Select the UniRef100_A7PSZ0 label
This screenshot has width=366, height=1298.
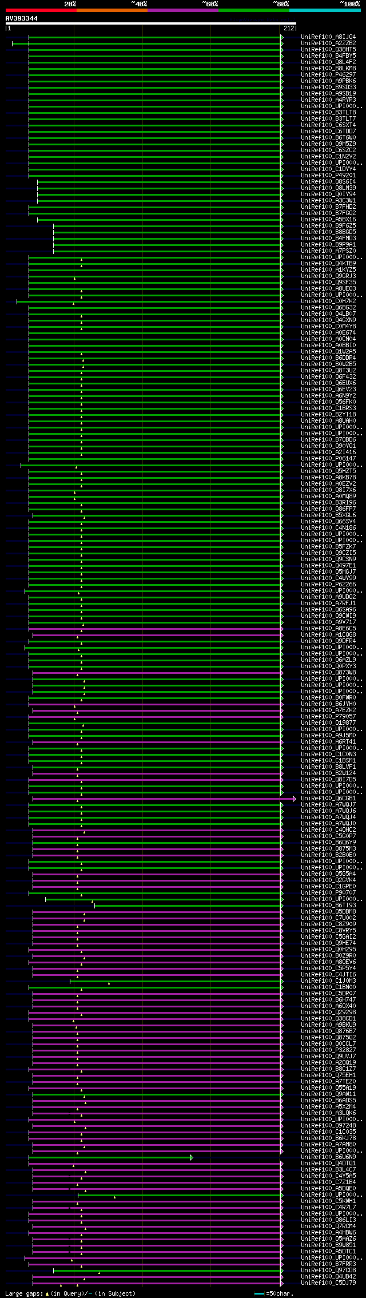(x=328, y=251)
